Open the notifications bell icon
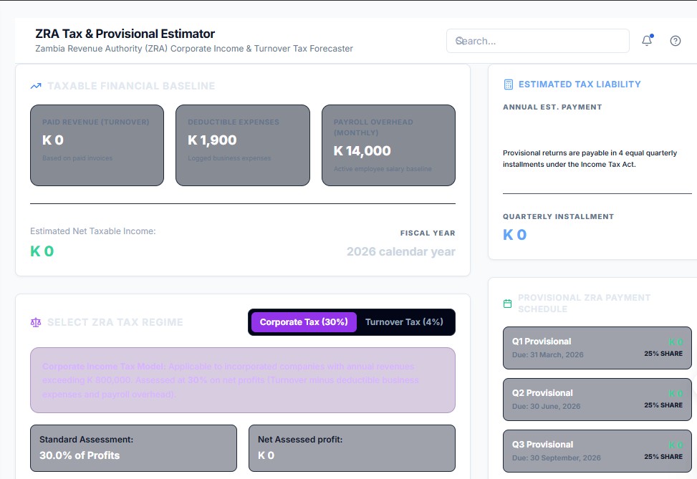 (x=647, y=40)
